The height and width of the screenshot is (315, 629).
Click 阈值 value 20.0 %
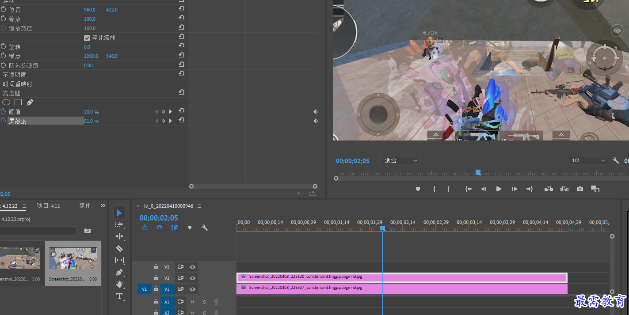tap(91, 112)
